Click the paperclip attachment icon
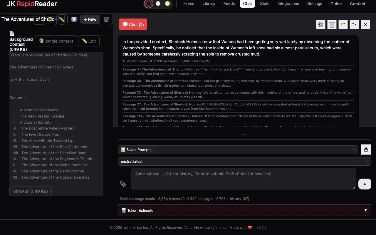 tap(123, 184)
